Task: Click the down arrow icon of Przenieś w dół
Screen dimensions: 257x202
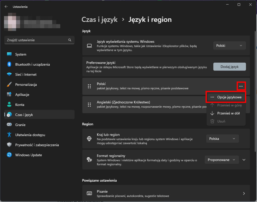Action: (212, 113)
